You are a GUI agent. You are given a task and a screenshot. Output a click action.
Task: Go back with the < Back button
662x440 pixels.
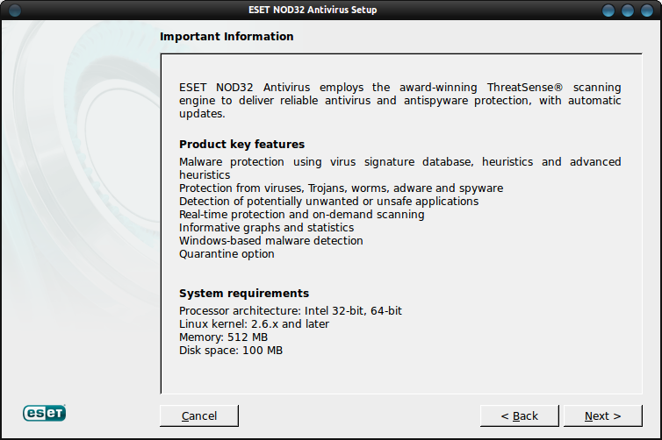coord(519,416)
